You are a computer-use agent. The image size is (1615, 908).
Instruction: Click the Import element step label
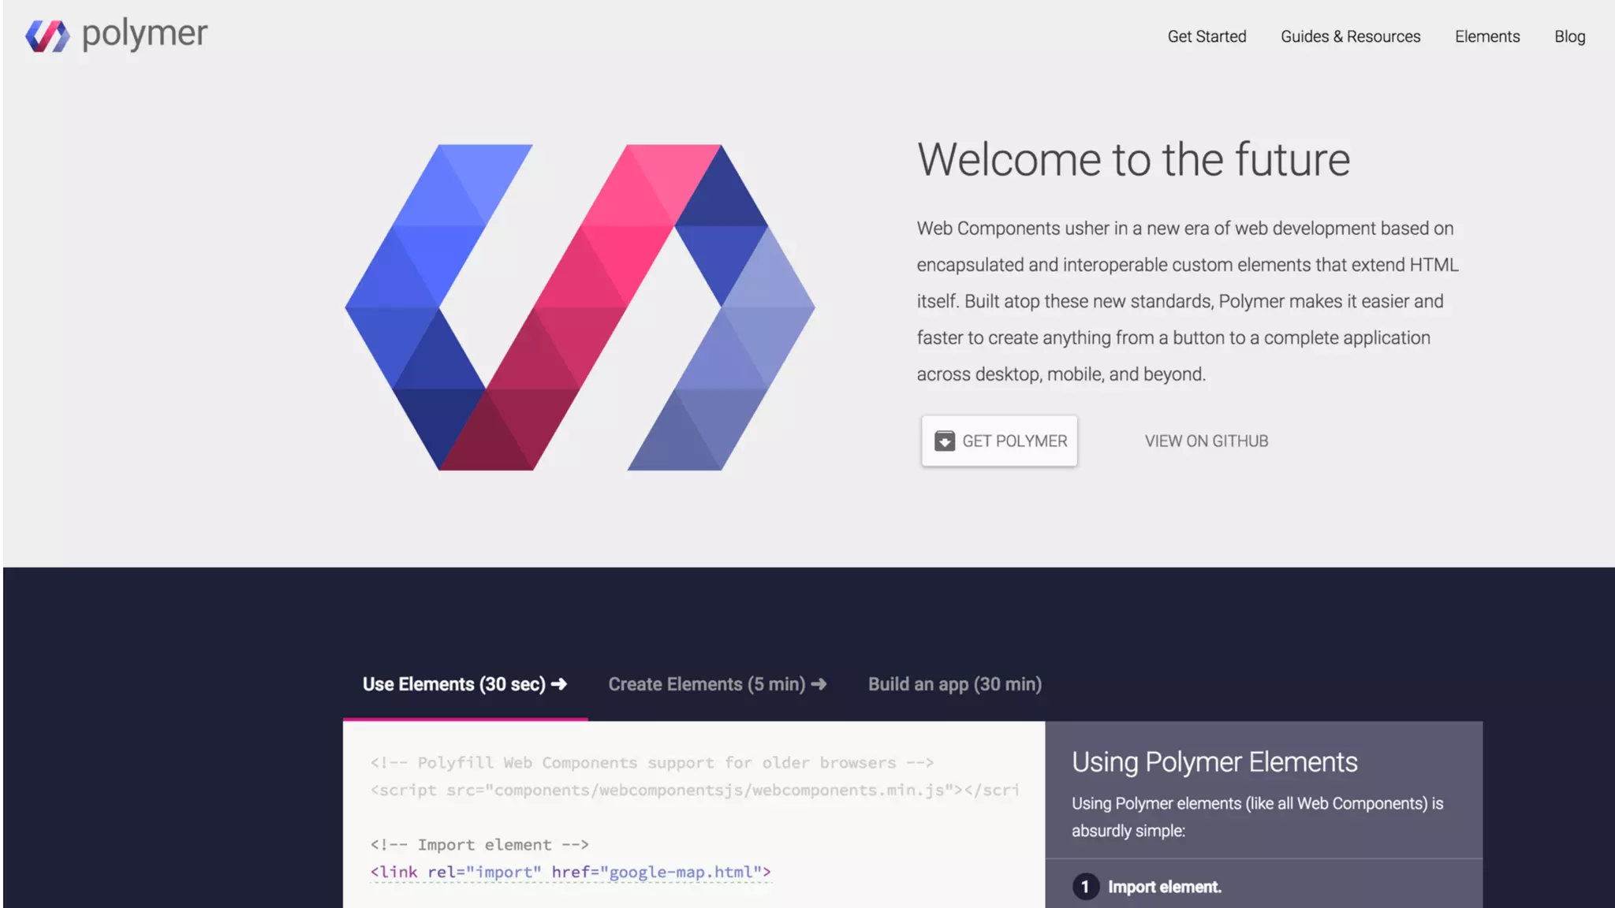(x=1164, y=888)
